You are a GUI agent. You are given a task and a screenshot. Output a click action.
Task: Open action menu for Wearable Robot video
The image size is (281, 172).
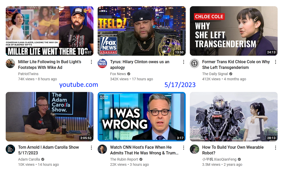click(276, 148)
